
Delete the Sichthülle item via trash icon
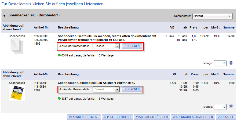click(231, 63)
